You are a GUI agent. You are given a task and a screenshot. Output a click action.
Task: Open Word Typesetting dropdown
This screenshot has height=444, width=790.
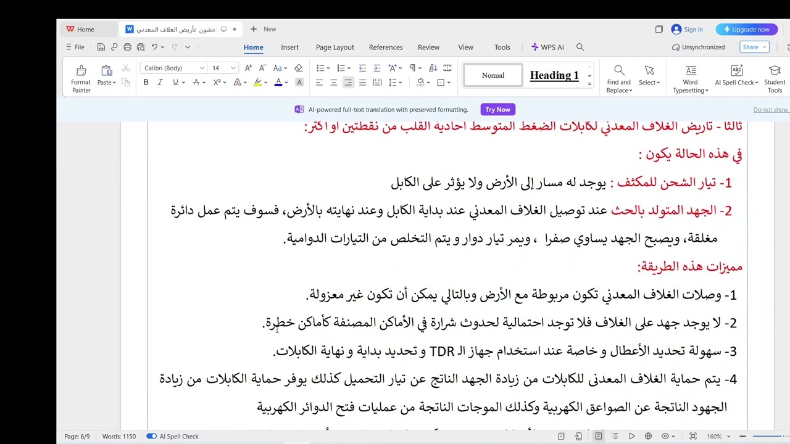tap(690, 79)
